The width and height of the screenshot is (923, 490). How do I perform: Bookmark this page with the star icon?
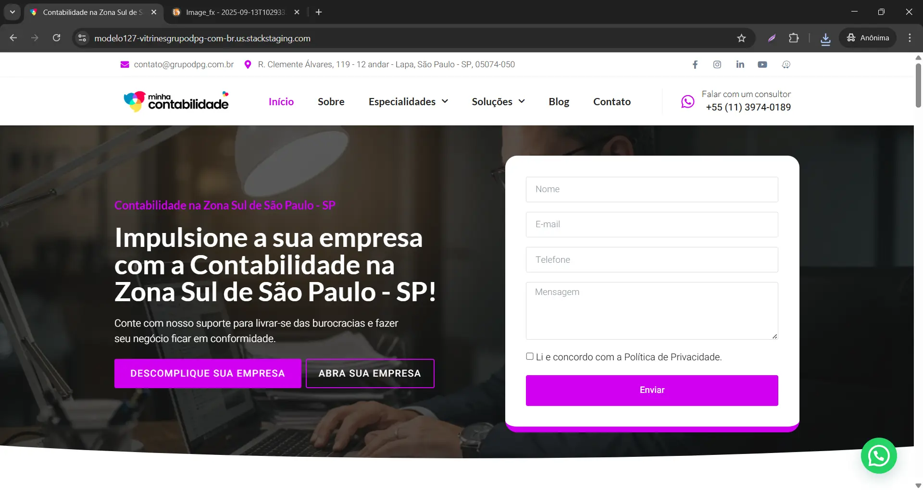pyautogui.click(x=741, y=38)
